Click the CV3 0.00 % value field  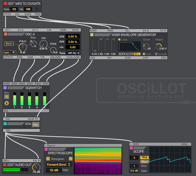point(73,42)
